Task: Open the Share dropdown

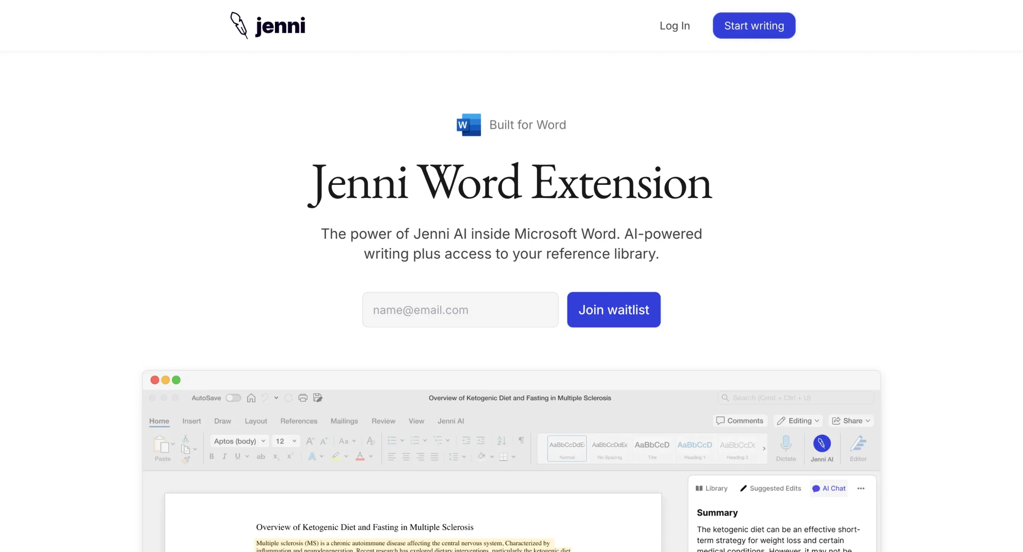Action: [x=851, y=421]
